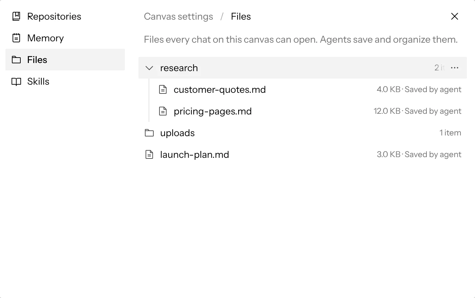Open the uploads folder
The image size is (475, 298).
tap(303, 133)
